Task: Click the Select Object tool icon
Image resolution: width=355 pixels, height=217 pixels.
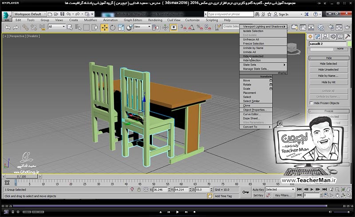Action: [70, 28]
